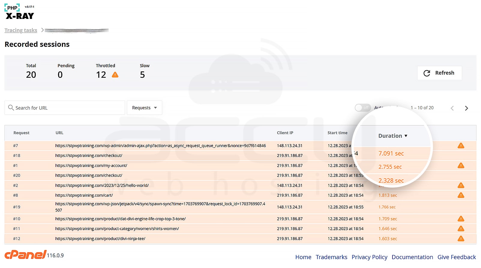Open the Home footer link
This screenshot has width=481, height=268.
303,257
